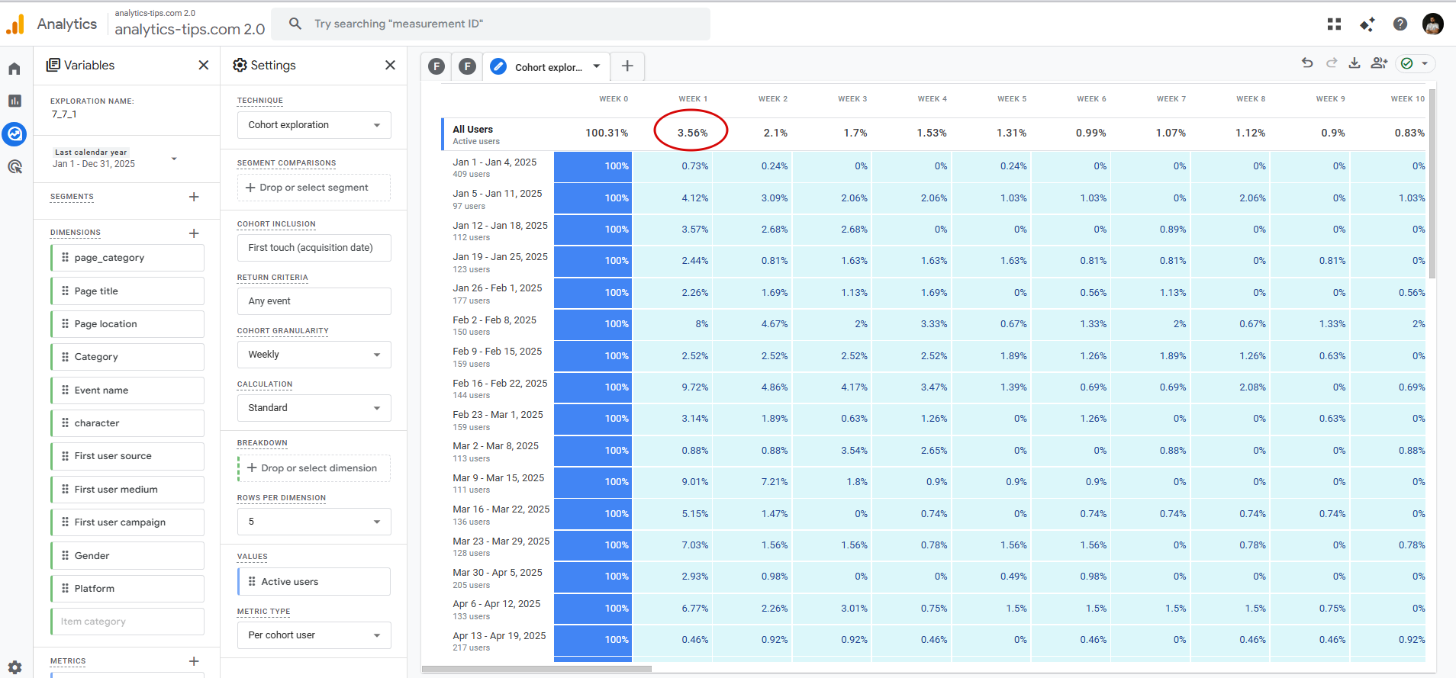The height and width of the screenshot is (678, 1456).
Task: Close the Settings panel
Action: click(390, 66)
